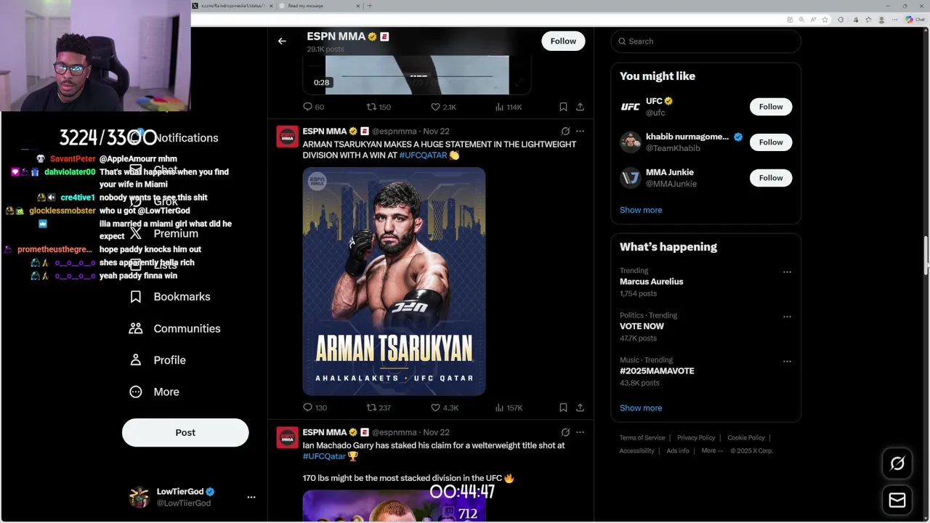Bookmark the Arman Tsarukyan post
Image resolution: width=930 pixels, height=523 pixels.
[563, 408]
